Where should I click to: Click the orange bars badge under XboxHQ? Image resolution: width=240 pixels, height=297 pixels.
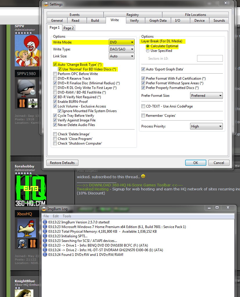[33, 244]
